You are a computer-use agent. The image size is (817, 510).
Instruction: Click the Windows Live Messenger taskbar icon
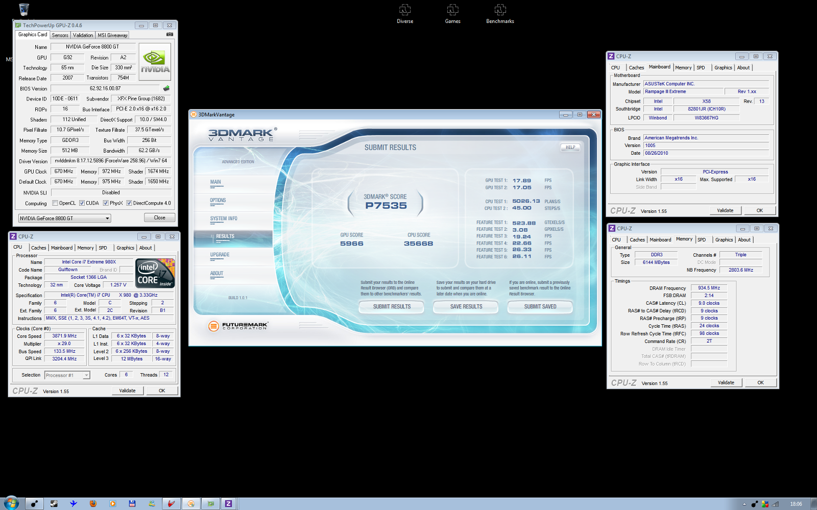pos(152,503)
